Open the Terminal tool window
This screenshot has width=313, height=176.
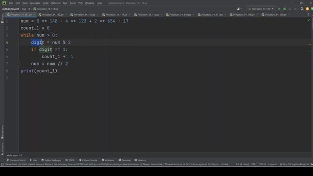[125, 160]
